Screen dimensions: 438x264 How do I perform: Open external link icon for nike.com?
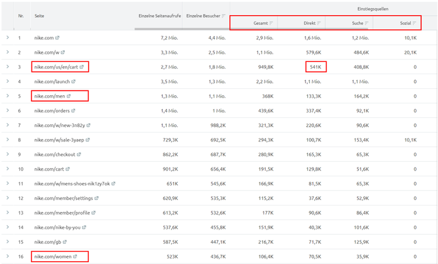pos(57,38)
